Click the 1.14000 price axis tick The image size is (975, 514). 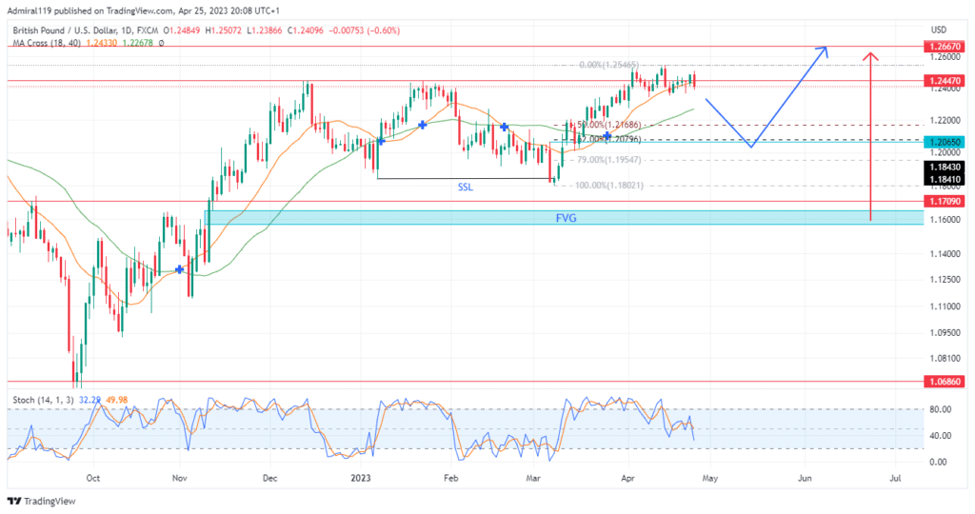coord(945,253)
